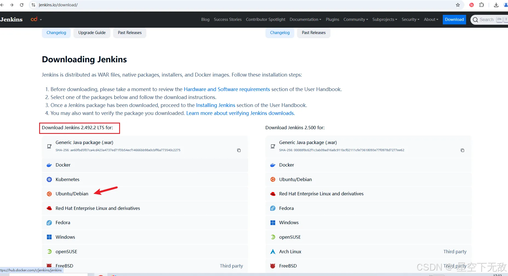Viewport: 508px width, 276px height.
Task: Click Docker whale icon in weekly 2.500 list
Action: (273, 165)
